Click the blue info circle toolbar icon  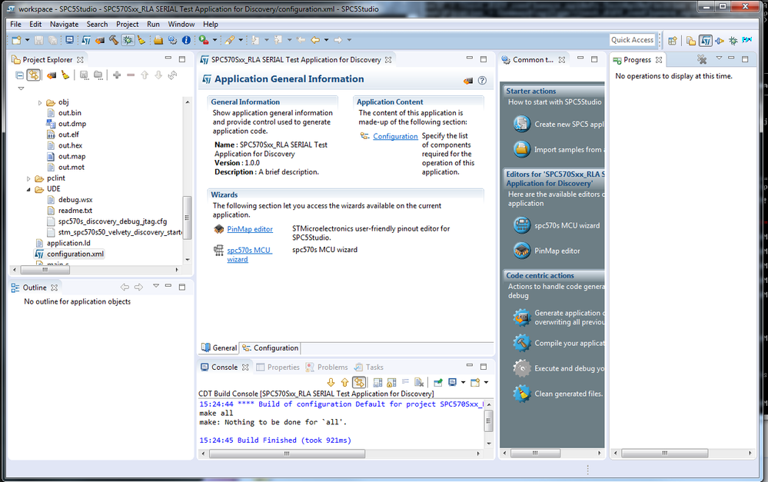(x=186, y=40)
